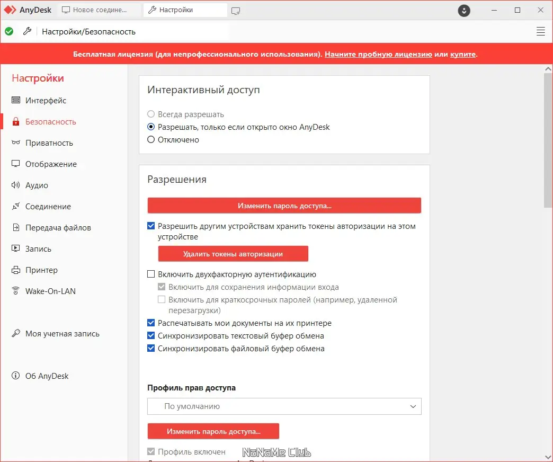Click wrench icon on Настройки tab
Viewport: 553px width, 462px height.
coord(152,10)
